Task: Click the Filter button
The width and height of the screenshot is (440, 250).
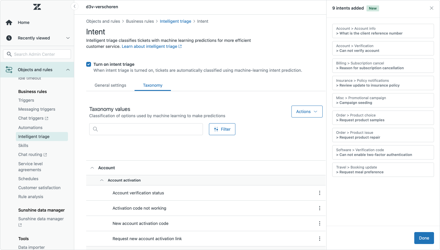Action: point(222,129)
